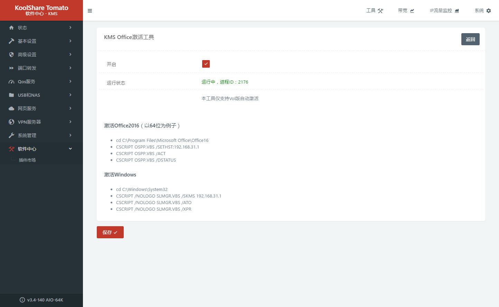Click the gear icon next to 系统
499x307 pixels.
pos(489,11)
